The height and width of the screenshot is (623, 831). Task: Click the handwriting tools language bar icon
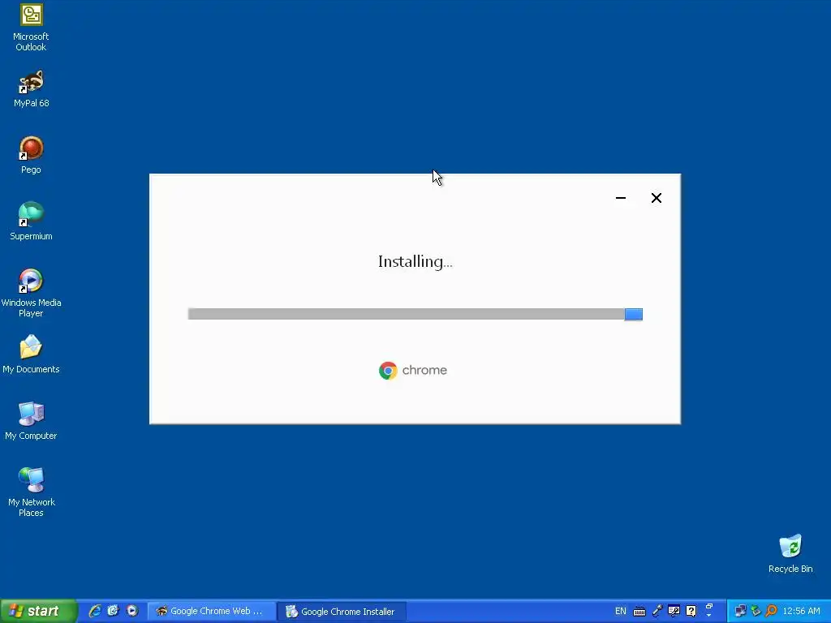tap(674, 611)
